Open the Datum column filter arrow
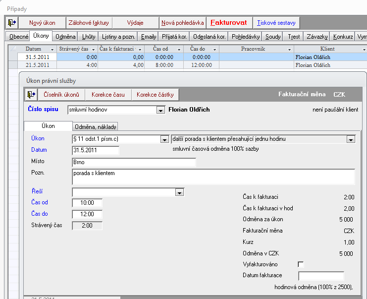 point(52,49)
